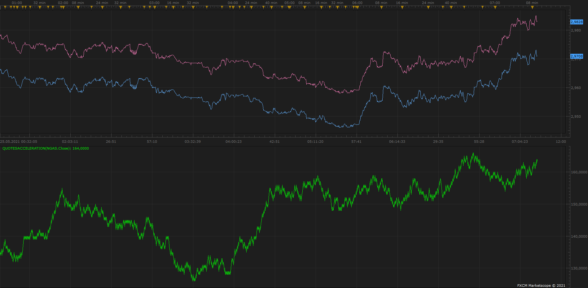Viewport: 588px width, 288px height.
Task: Select the 2,980 price axis label
Action: 576,30
